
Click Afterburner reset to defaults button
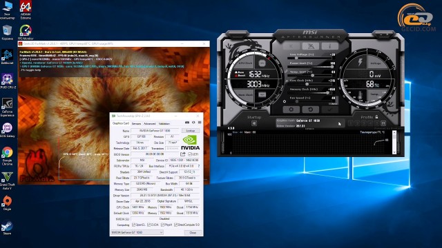tap(310, 110)
